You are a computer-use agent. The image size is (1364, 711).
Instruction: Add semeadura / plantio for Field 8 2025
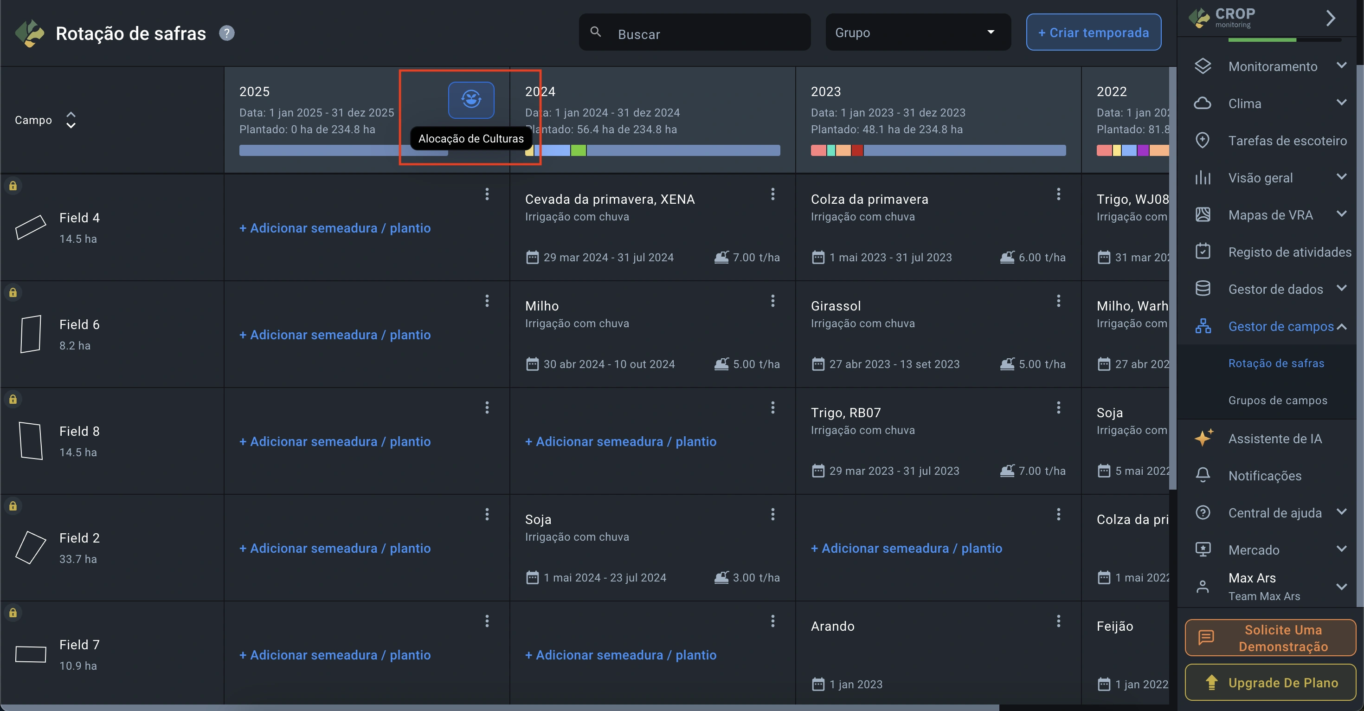335,441
